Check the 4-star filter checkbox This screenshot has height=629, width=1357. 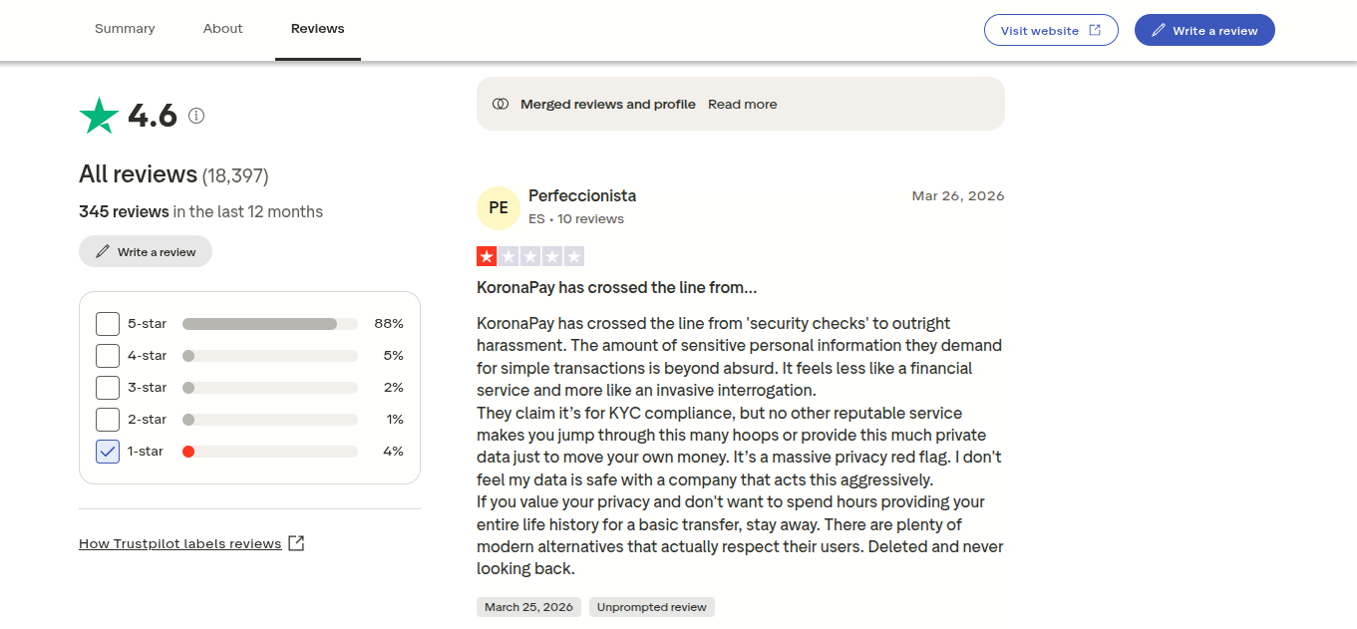pos(108,356)
